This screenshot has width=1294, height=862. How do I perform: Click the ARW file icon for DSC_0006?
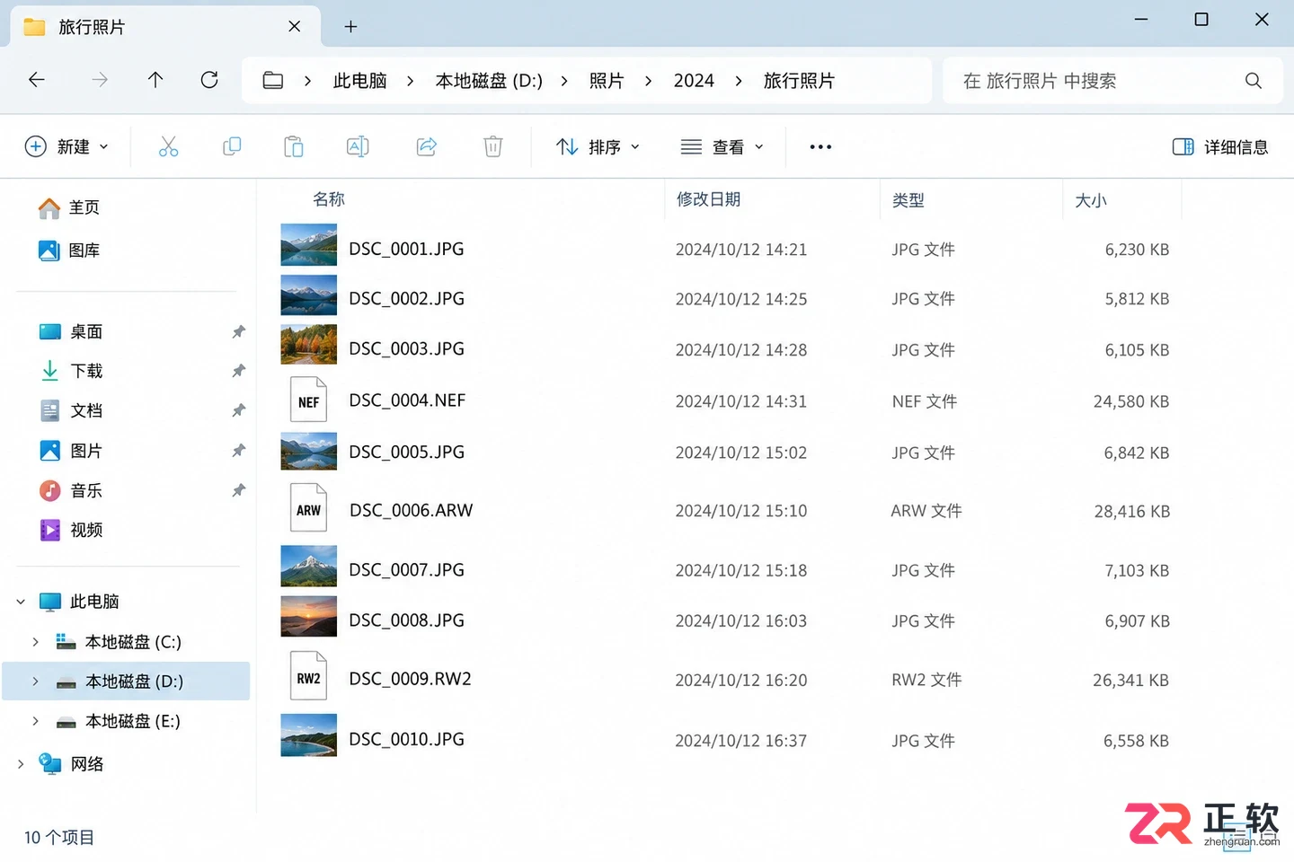(x=308, y=507)
